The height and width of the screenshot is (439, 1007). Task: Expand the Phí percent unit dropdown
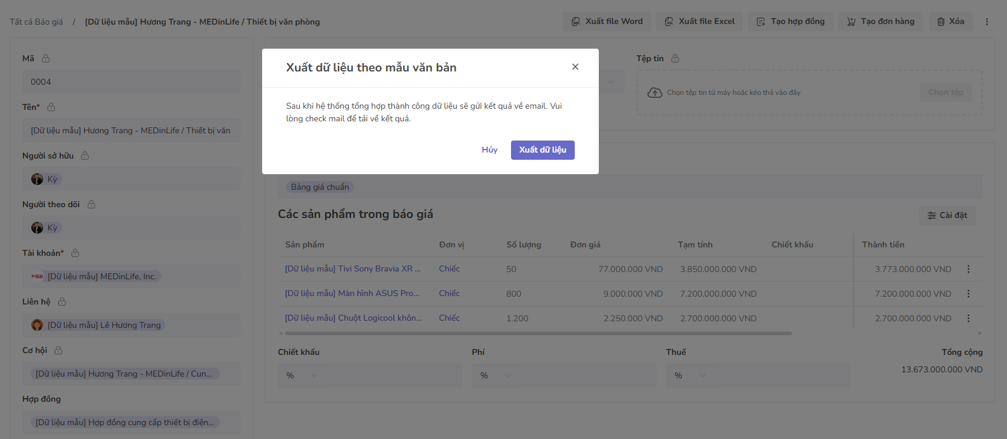508,375
